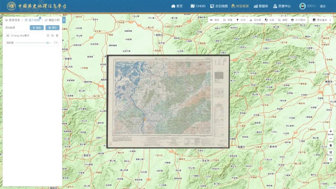This screenshot has width=336, height=189.
Task: Click the 岳阳市 city label
Action: (159, 35)
